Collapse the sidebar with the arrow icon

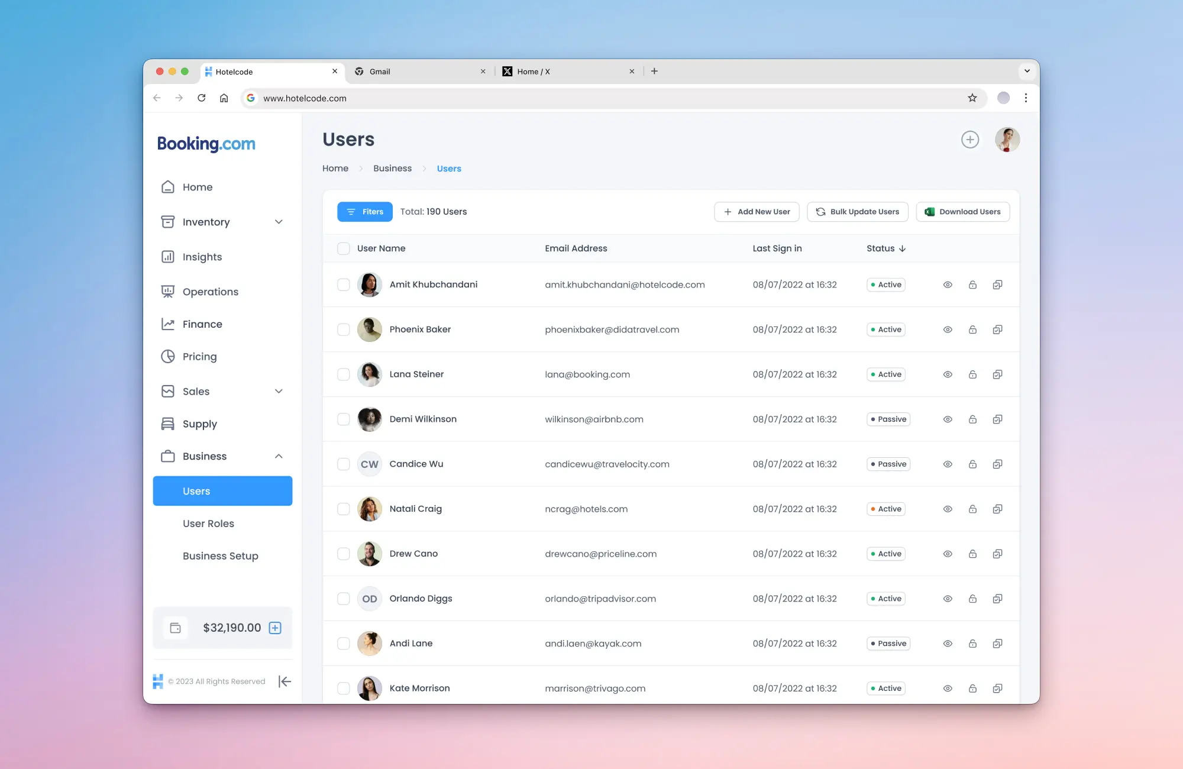point(285,681)
